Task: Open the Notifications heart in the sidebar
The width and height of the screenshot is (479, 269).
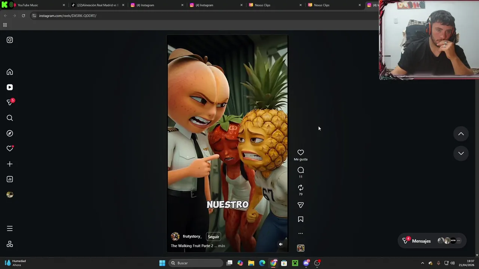Action: (10, 149)
